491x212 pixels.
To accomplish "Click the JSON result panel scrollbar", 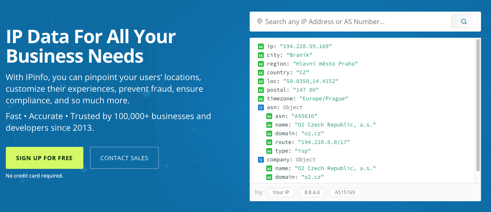I will (478, 105).
